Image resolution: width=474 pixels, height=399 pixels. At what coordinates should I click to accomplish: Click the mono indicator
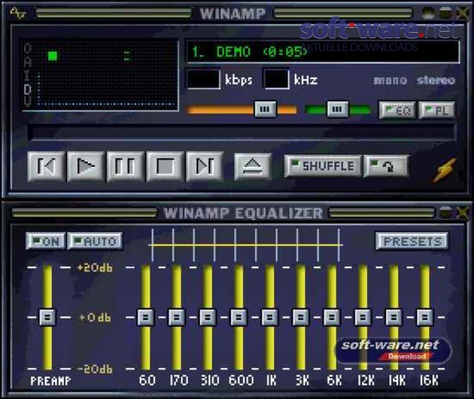[390, 81]
